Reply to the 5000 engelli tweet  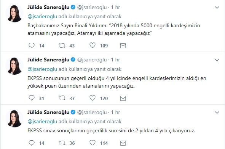click(32, 45)
